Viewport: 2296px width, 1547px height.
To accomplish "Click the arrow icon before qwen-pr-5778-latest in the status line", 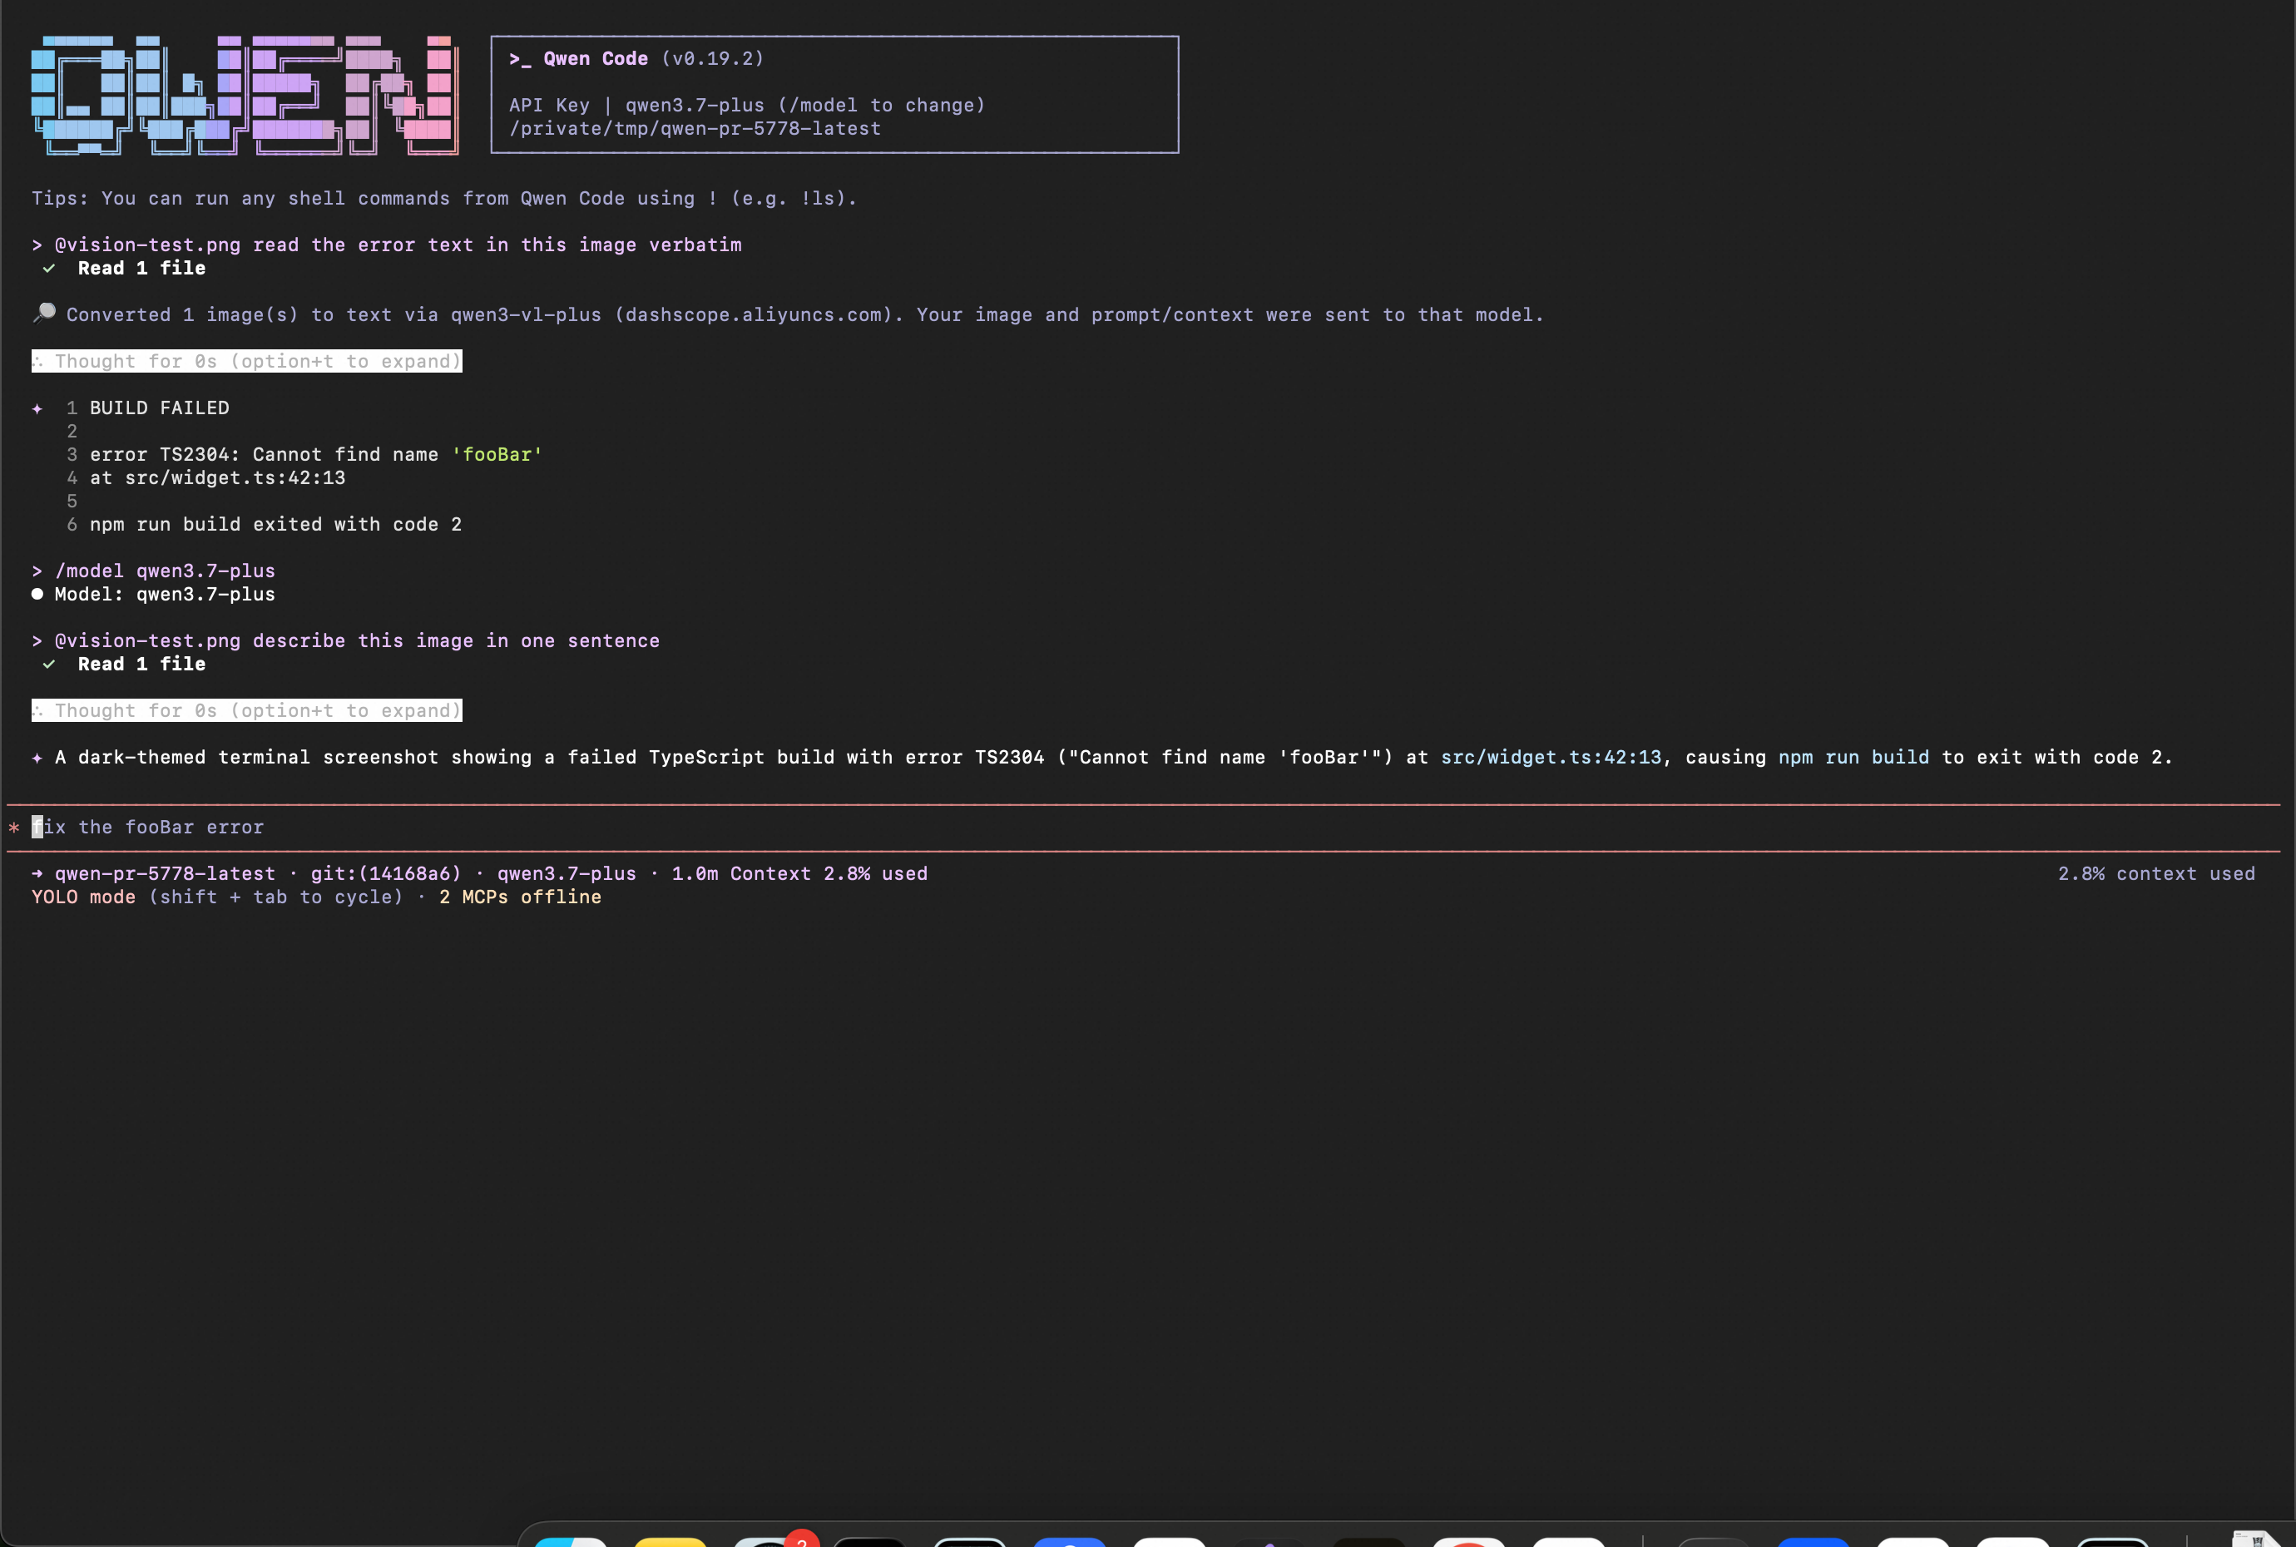I will click(37, 874).
